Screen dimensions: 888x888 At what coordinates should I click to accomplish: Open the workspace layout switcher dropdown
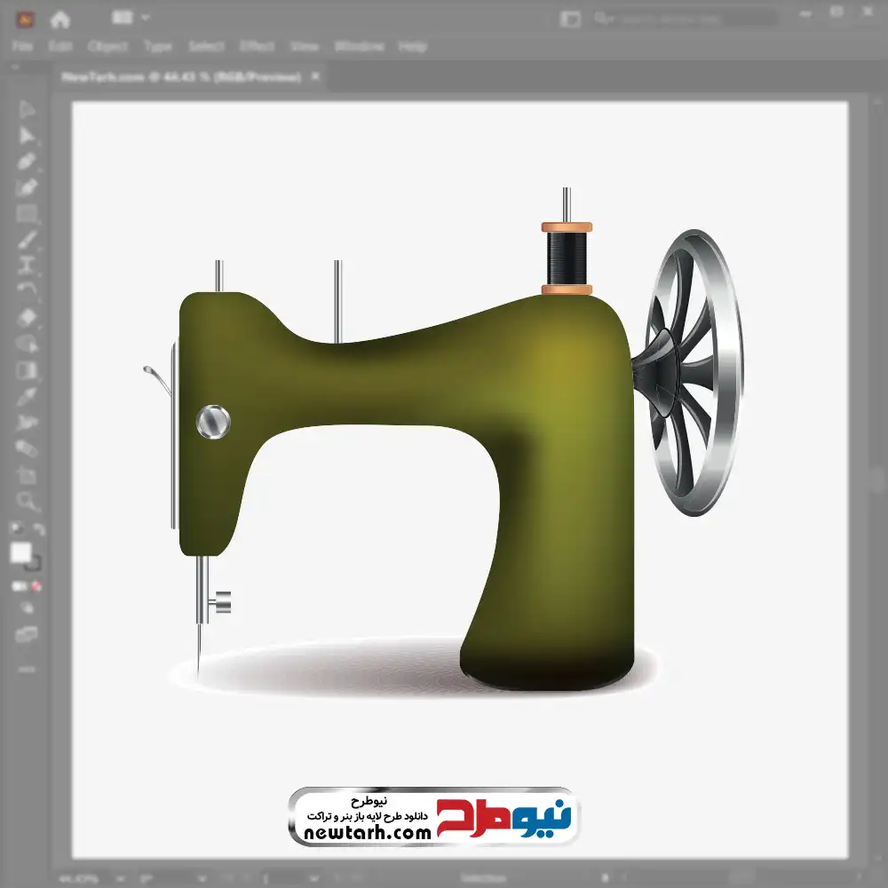[x=131, y=18]
